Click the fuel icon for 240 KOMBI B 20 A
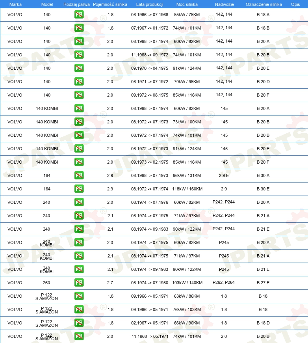The image size is (308, 343). 79,242
